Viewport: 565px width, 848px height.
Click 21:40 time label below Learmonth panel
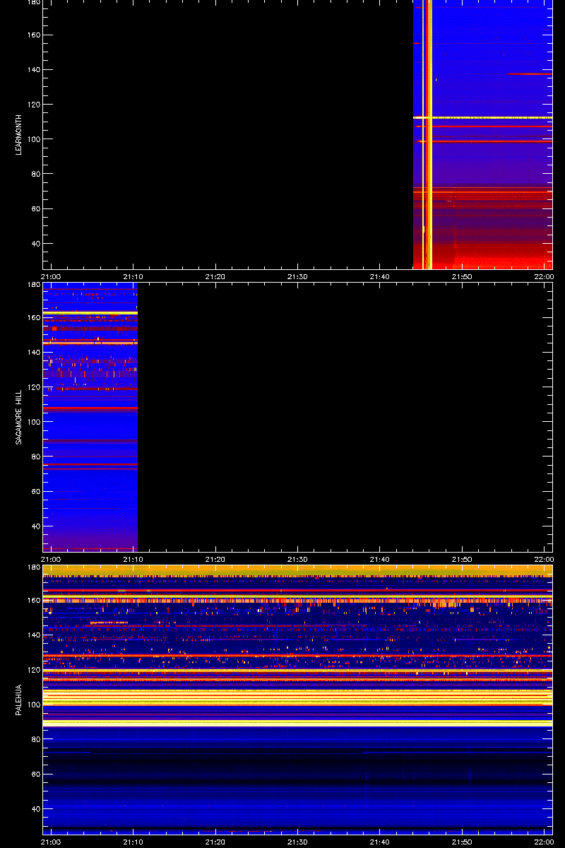pyautogui.click(x=379, y=276)
